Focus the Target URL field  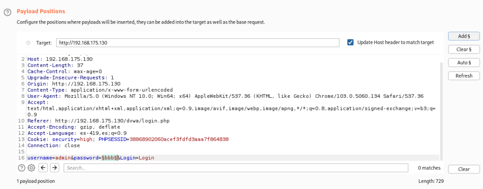click(197, 43)
